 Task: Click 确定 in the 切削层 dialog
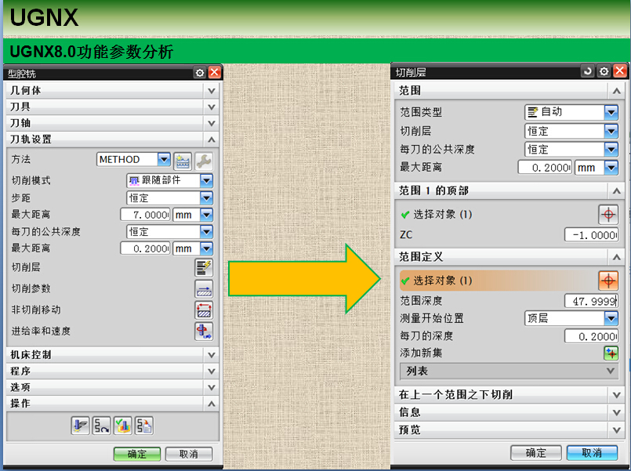click(536, 453)
